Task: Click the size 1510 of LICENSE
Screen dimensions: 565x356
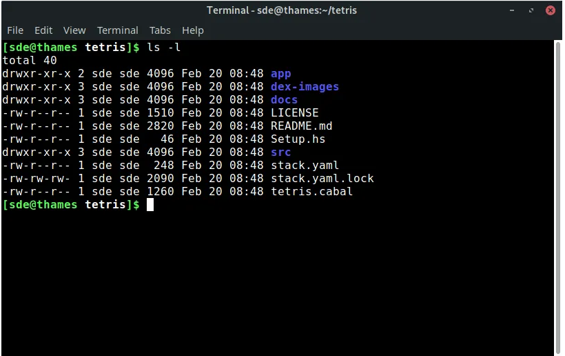Action: [161, 113]
